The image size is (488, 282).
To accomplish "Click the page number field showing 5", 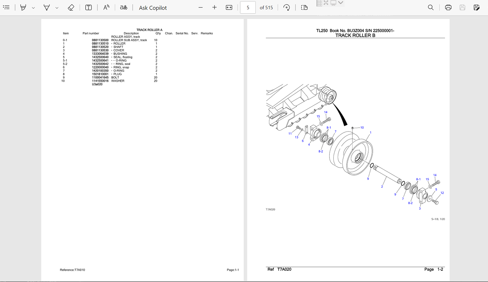I will click(248, 7).
